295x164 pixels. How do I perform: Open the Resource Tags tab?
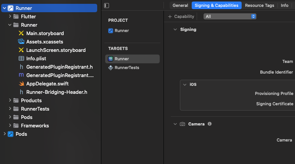(260, 5)
